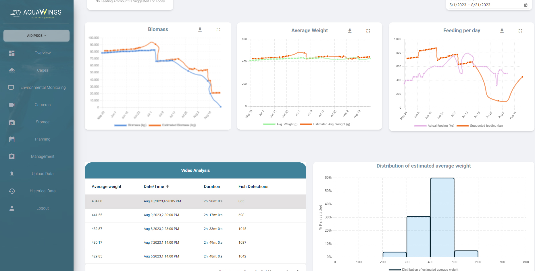The width and height of the screenshot is (535, 271).
Task: Select the Aug 9,2023,2:30:00 PM row
Action: pos(195,215)
